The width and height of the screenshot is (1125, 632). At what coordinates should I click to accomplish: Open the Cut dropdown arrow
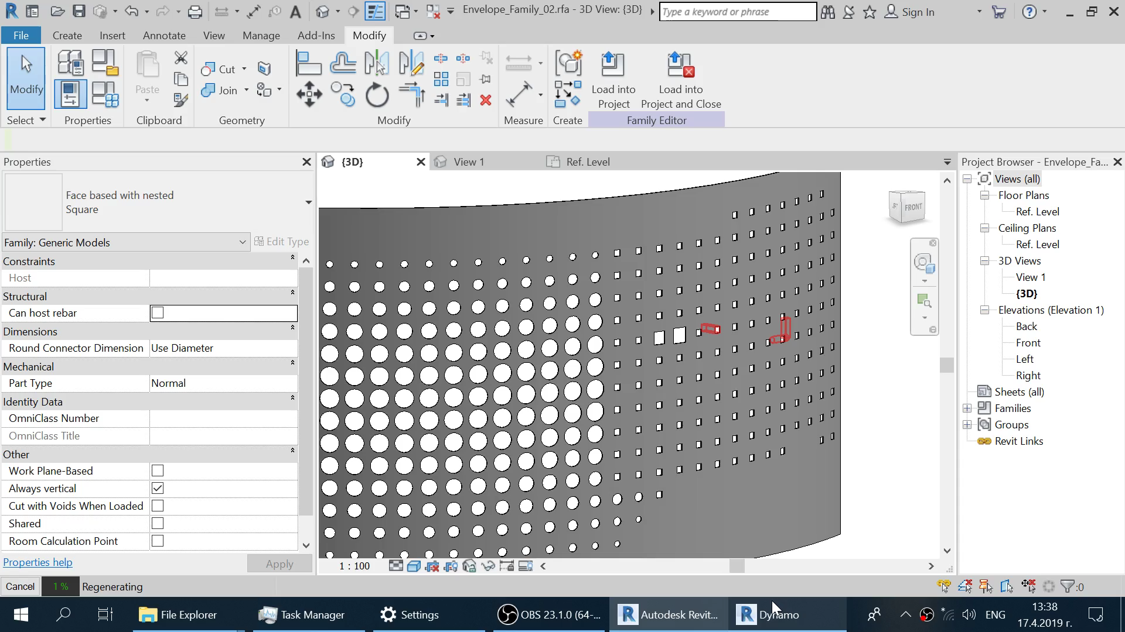tap(244, 69)
